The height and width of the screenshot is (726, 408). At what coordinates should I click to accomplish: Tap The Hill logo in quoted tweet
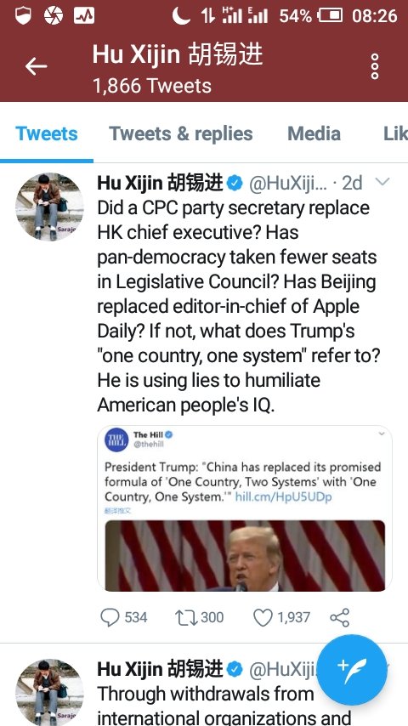click(x=116, y=440)
